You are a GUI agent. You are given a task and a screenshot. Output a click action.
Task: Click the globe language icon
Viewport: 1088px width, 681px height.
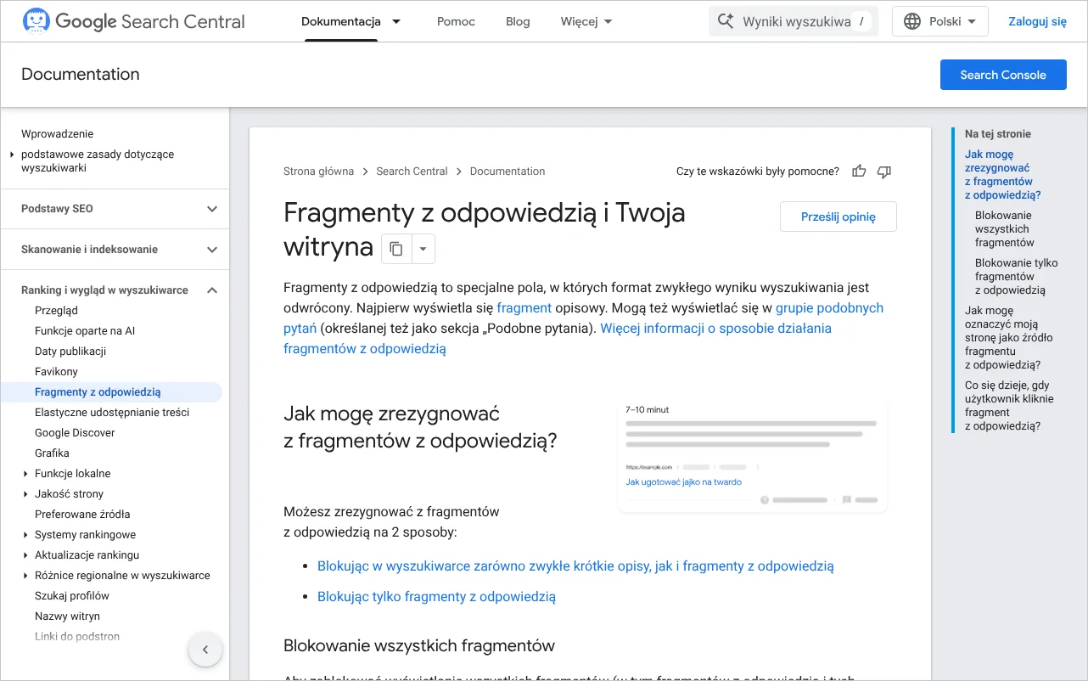(x=912, y=21)
